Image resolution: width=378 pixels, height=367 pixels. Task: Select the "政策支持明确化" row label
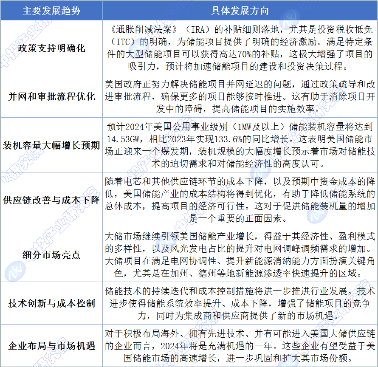click(x=51, y=48)
